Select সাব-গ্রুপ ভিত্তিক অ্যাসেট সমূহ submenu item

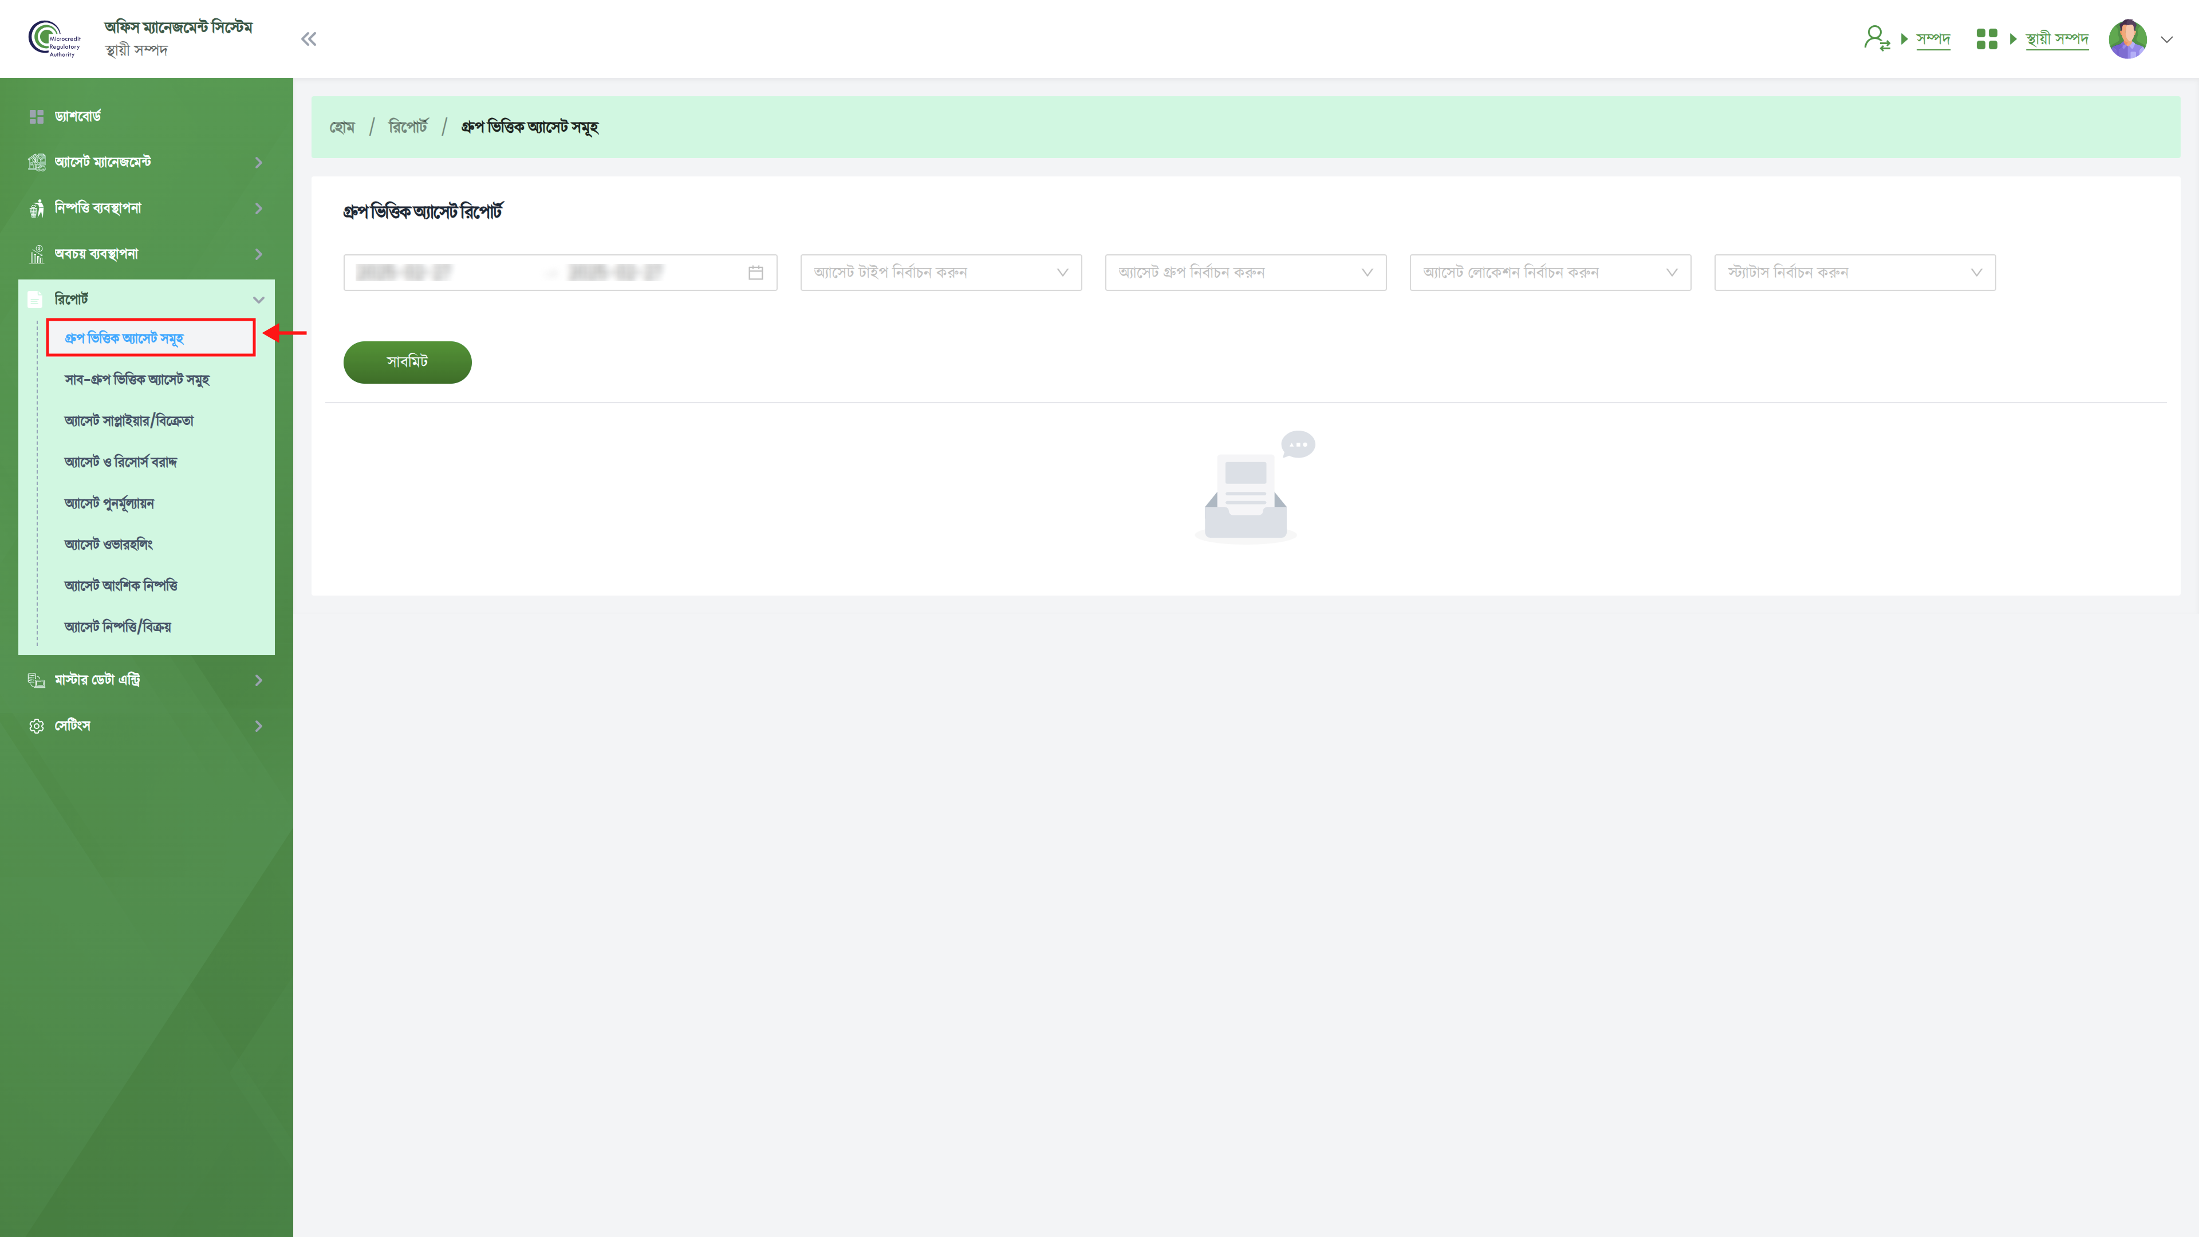(137, 379)
